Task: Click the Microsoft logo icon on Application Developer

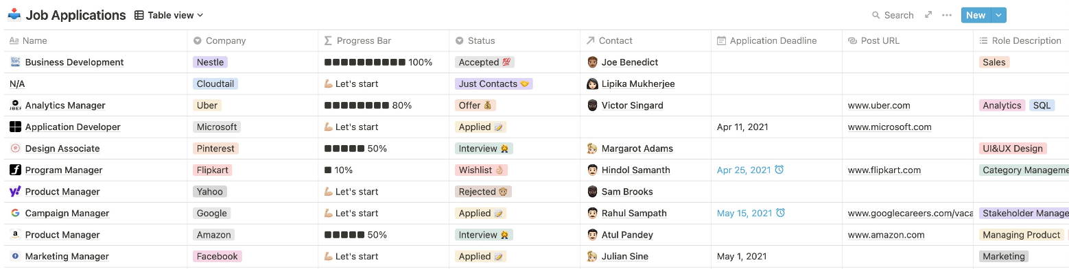Action: pyautogui.click(x=15, y=127)
